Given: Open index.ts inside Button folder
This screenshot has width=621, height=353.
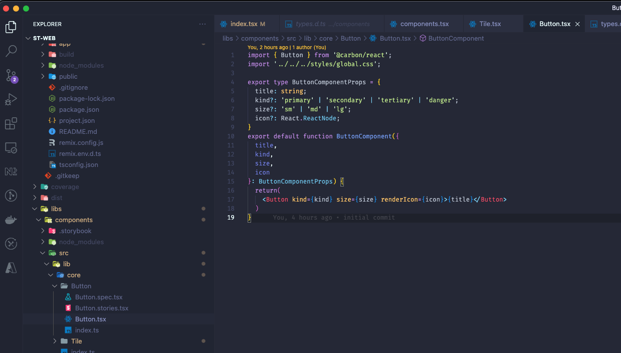Looking at the screenshot, I should [x=87, y=330].
